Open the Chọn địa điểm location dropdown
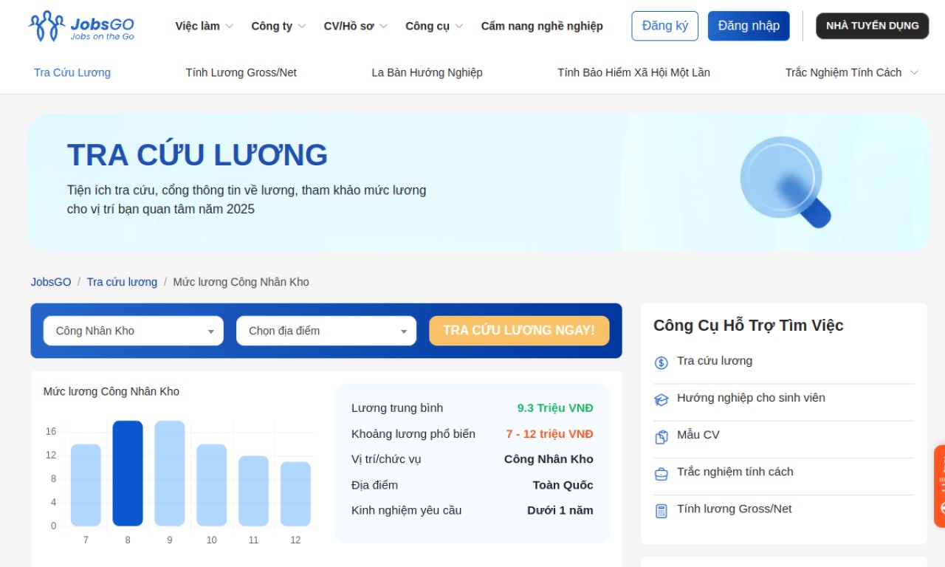The image size is (945, 567). click(326, 331)
